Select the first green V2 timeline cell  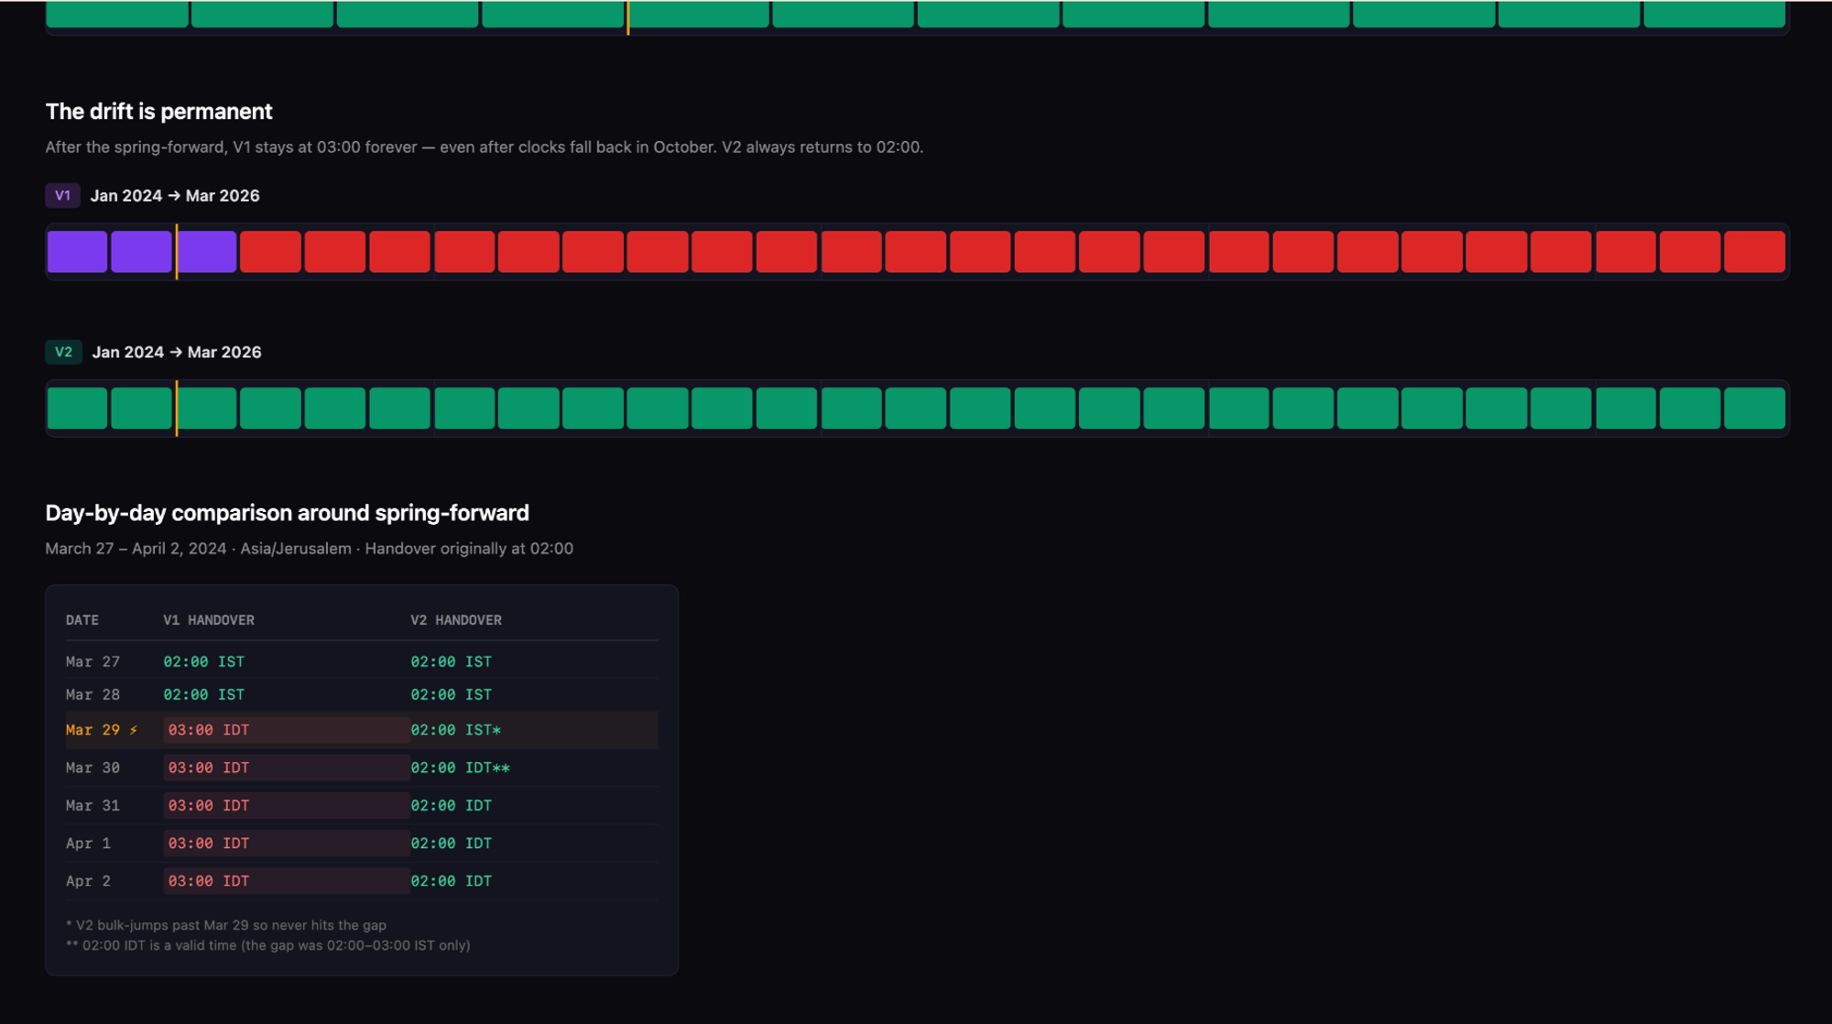click(77, 409)
